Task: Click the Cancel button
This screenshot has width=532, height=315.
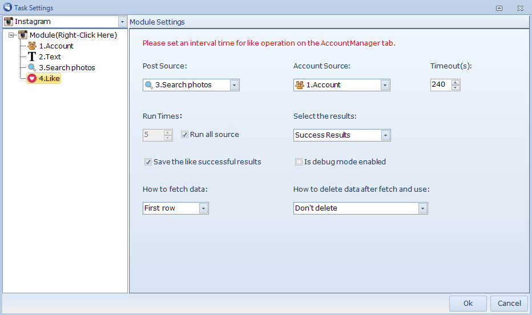Action: click(x=509, y=304)
